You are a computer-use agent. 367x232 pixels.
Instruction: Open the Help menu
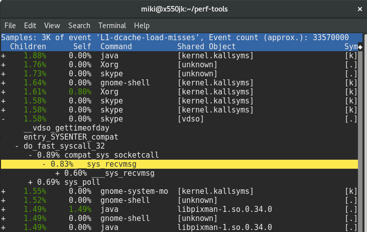pyautogui.click(x=142, y=25)
